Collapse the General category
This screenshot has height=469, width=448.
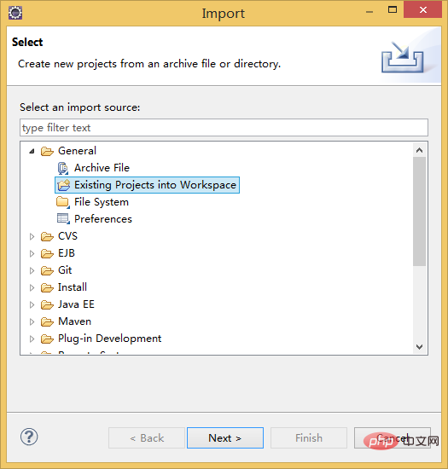pos(32,151)
